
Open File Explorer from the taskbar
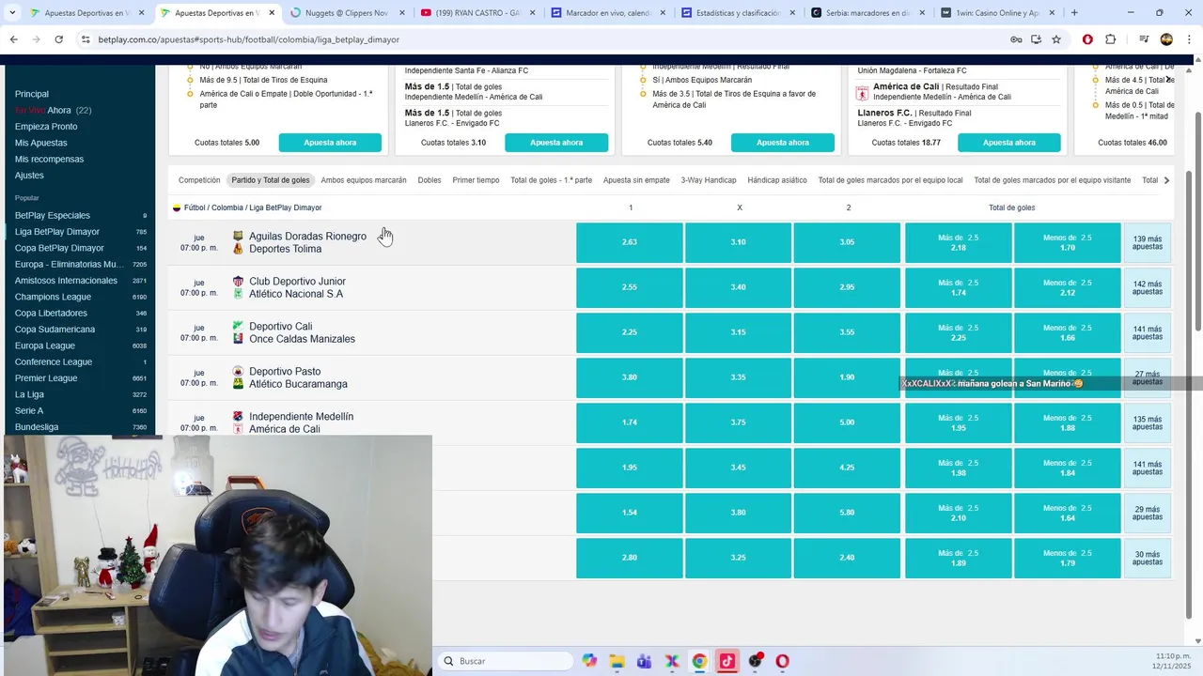pyautogui.click(x=617, y=661)
